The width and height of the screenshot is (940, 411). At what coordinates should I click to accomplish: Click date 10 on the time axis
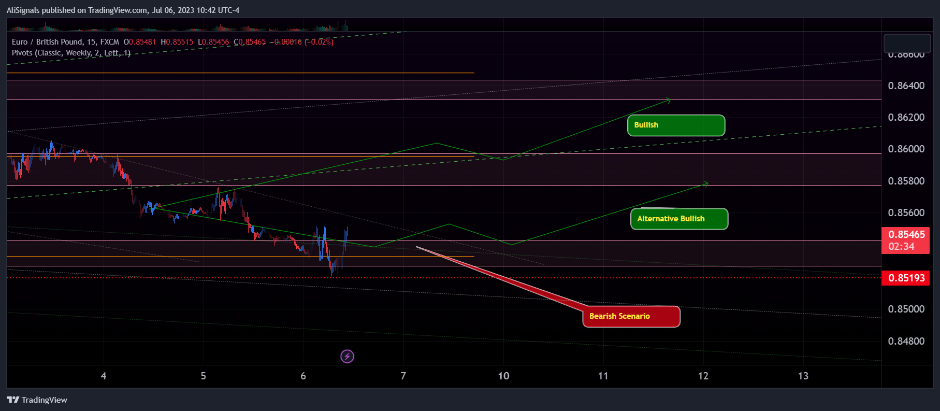point(503,376)
